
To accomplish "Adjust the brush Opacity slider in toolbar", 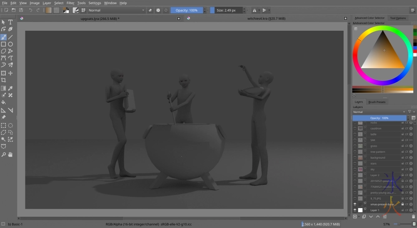I will 186,10.
